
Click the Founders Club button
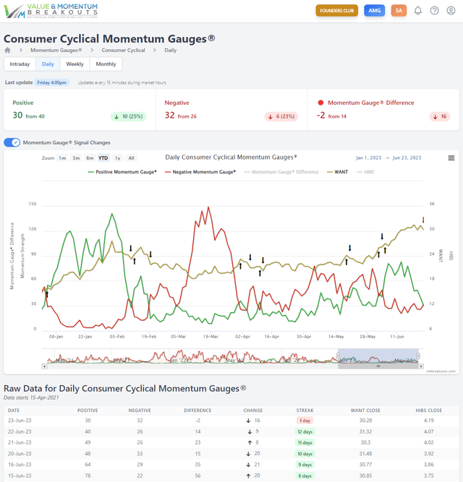tap(336, 11)
